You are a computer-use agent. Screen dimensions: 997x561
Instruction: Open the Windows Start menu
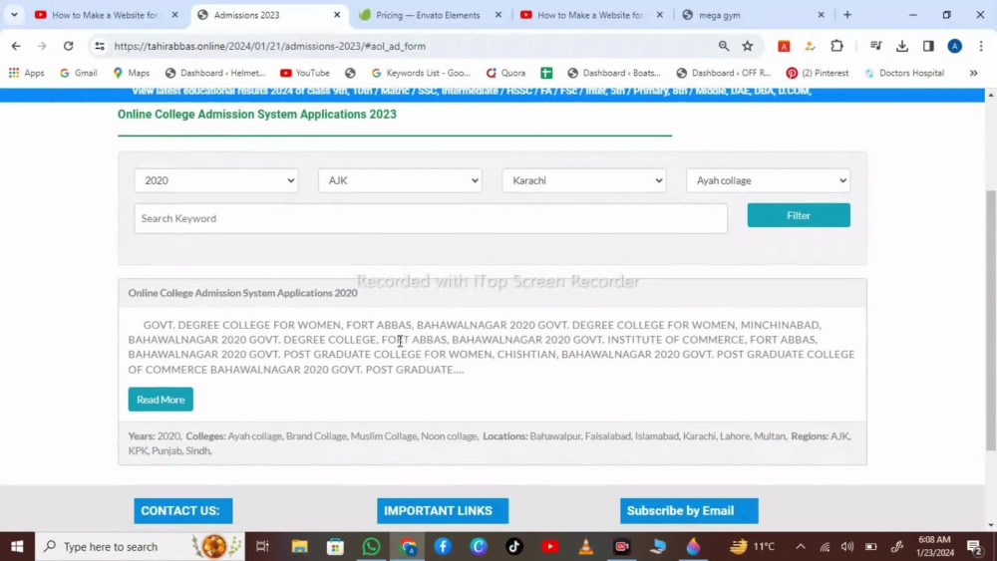[x=17, y=546]
